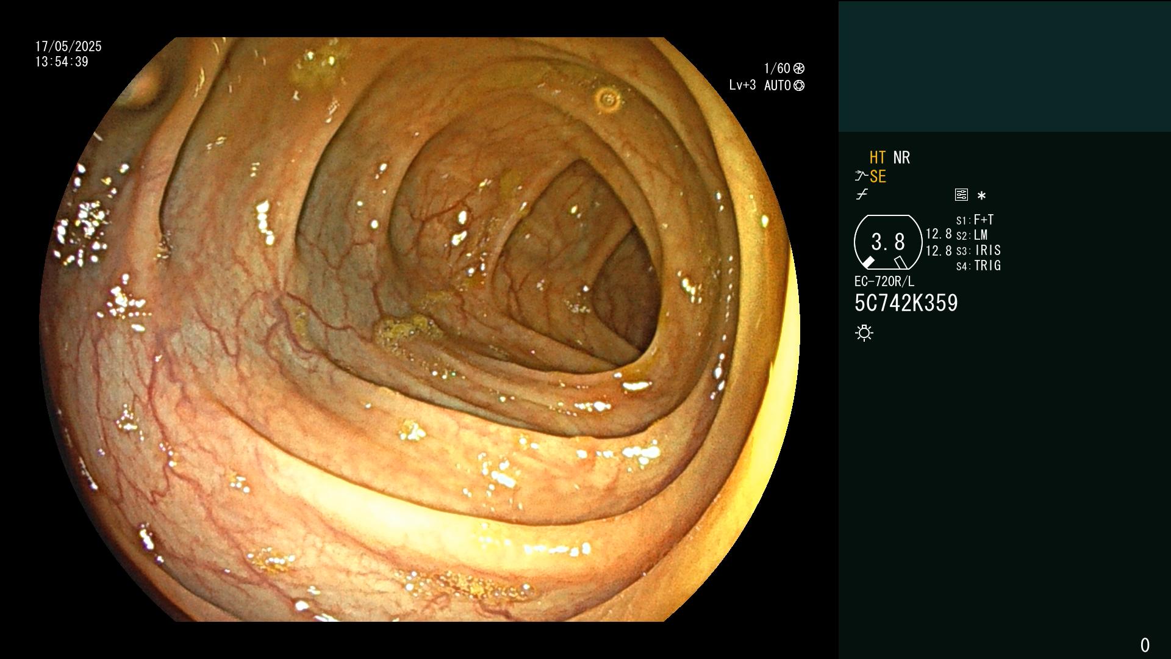The height and width of the screenshot is (659, 1171).
Task: Click the tone curve icon below SE
Action: (862, 195)
